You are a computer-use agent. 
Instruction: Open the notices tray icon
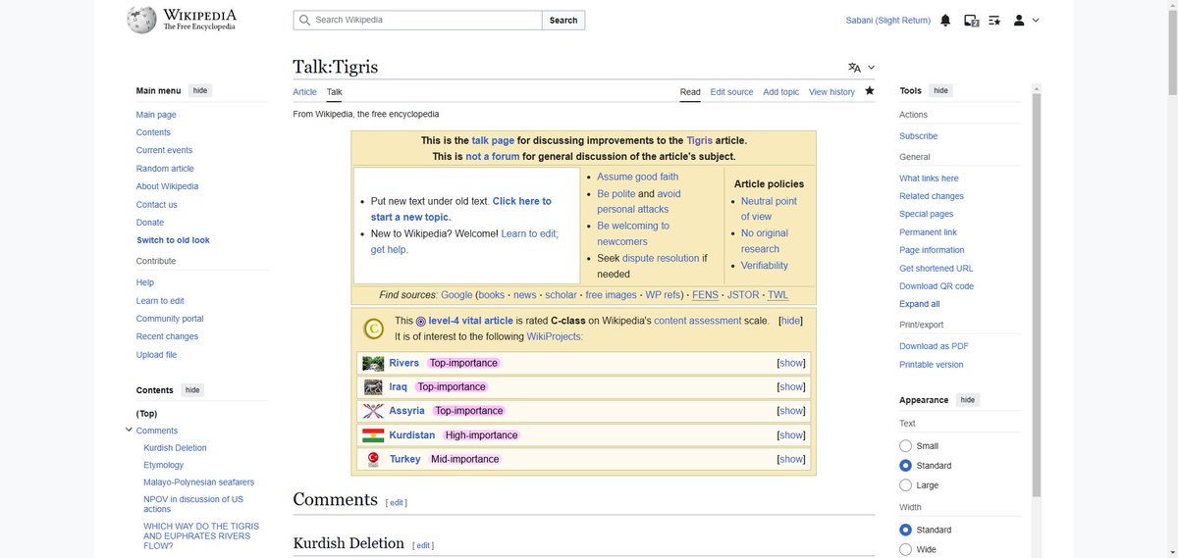pos(971,20)
